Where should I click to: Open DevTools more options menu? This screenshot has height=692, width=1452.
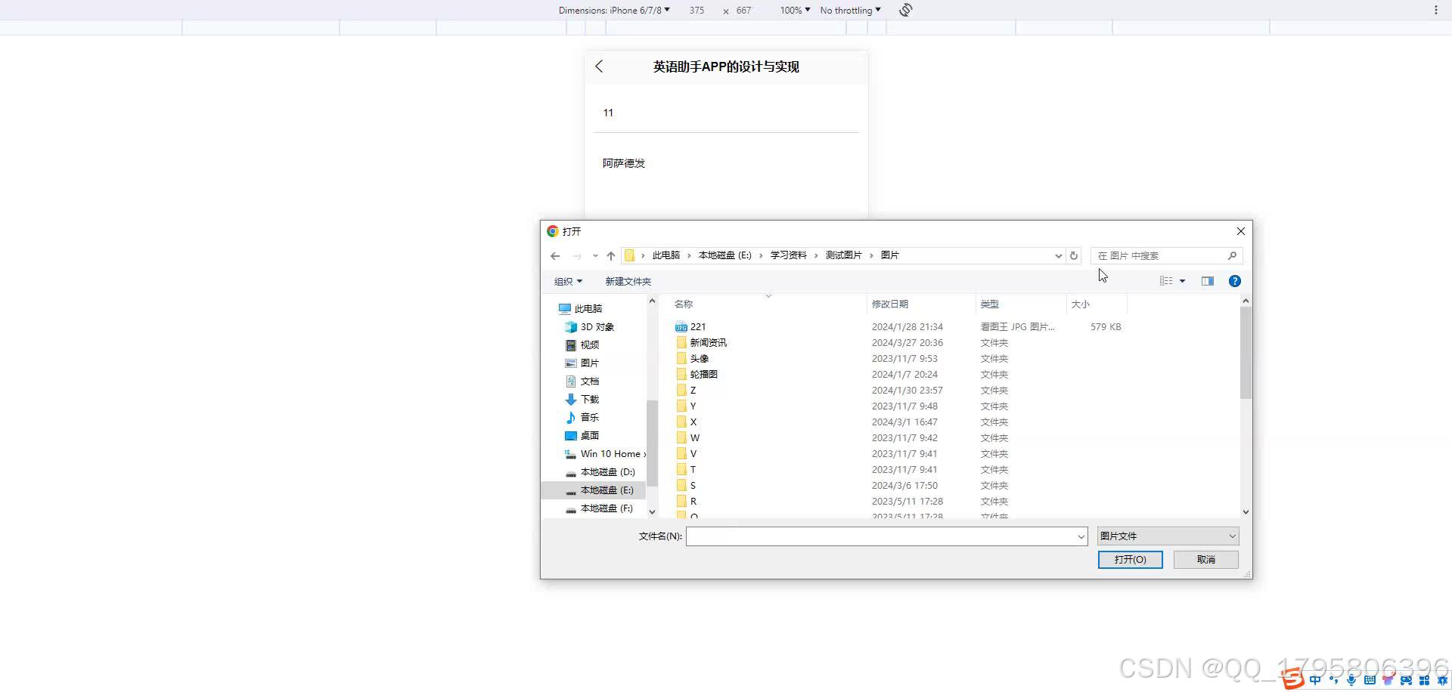pos(1436,10)
